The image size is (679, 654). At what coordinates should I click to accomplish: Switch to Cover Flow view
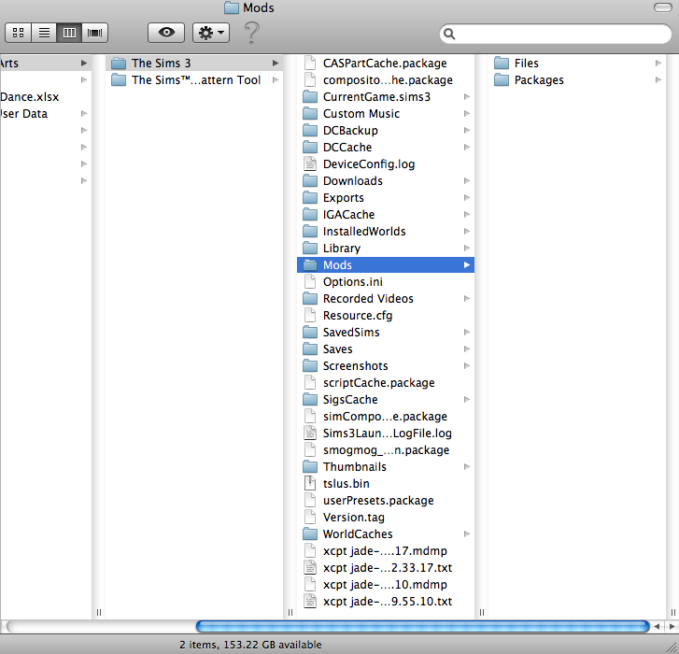[x=95, y=33]
